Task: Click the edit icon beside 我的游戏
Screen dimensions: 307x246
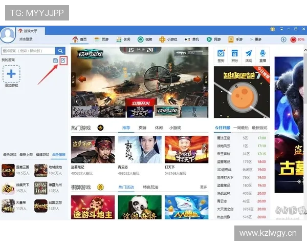Action: click(63, 60)
